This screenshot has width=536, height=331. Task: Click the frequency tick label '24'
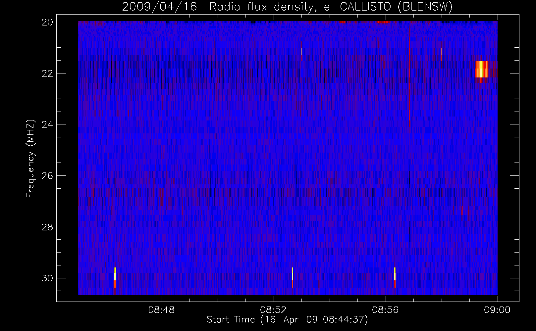pyautogui.click(x=47, y=124)
